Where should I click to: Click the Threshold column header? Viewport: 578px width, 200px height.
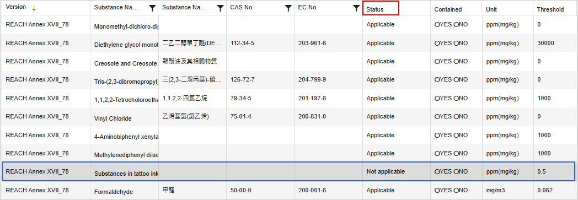click(550, 9)
